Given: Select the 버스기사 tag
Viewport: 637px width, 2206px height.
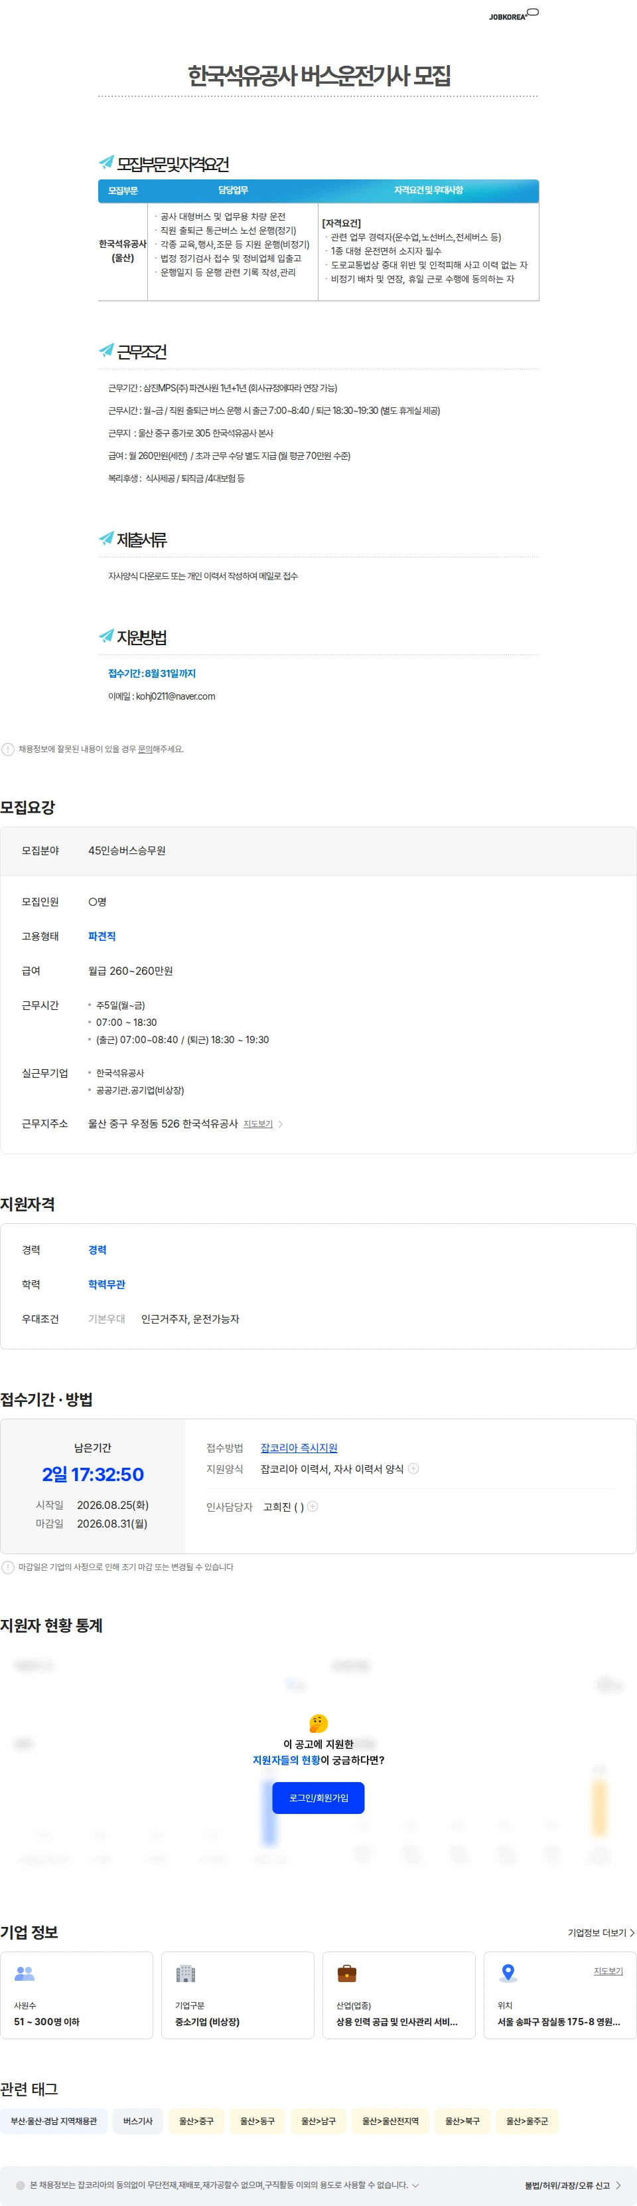Looking at the screenshot, I should tap(137, 2120).
